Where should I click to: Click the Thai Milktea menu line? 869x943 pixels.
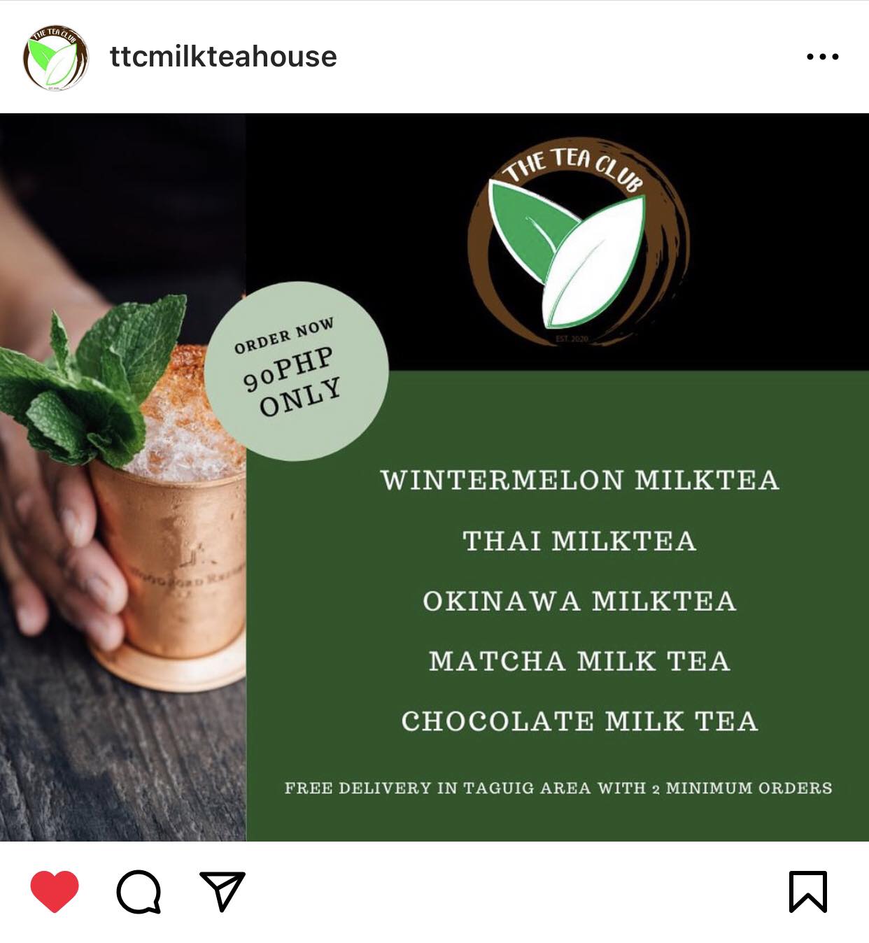579,541
